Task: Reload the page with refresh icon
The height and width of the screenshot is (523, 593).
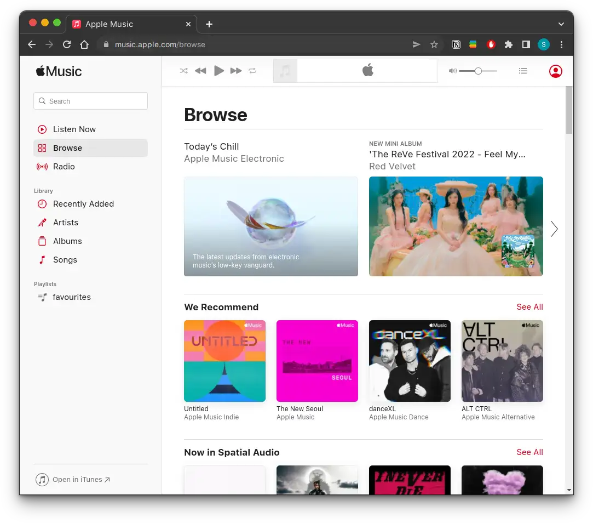Action: point(67,44)
